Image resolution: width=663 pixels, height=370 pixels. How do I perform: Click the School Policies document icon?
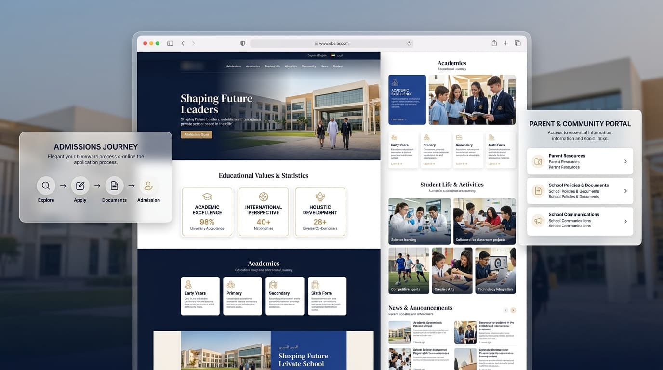point(538,191)
